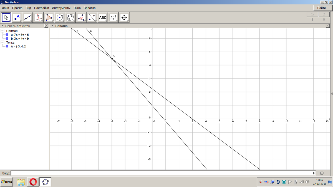Open the Окно menu
The width and height of the screenshot is (333, 187).
[77, 8]
